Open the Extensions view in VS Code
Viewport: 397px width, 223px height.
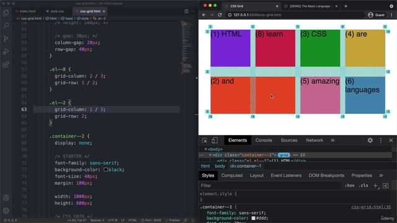click(x=6, y=64)
